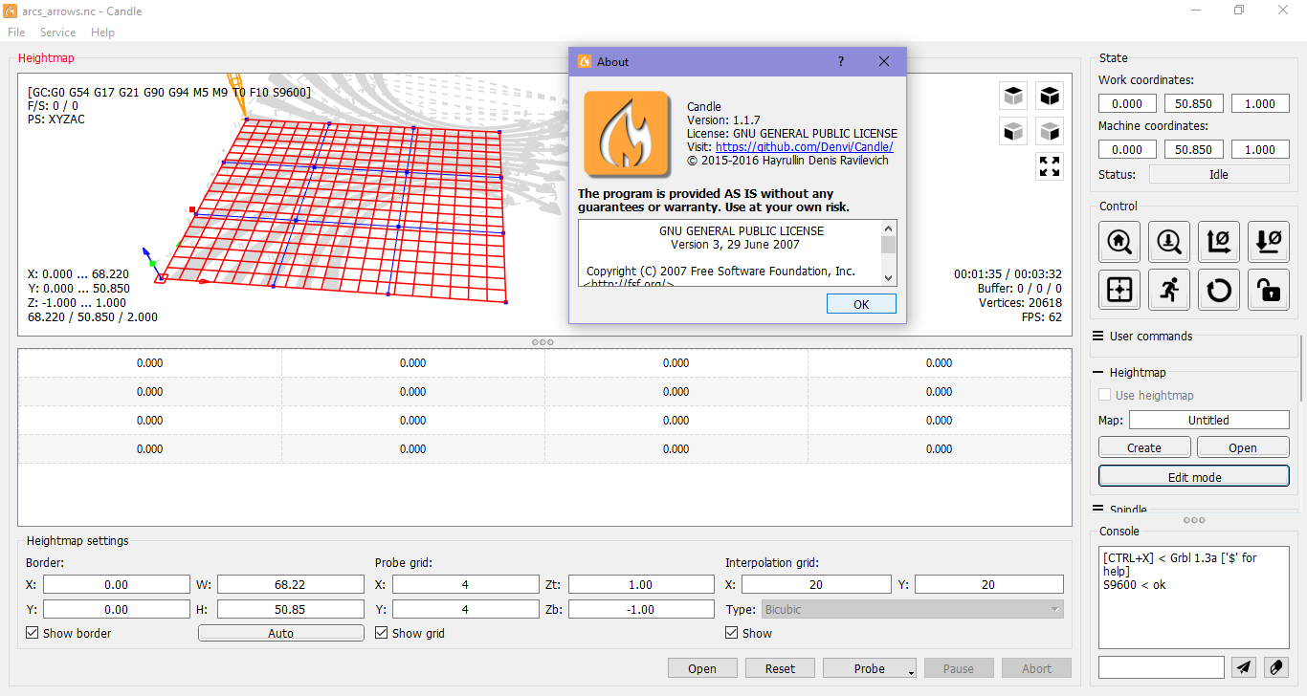Unlock Grbl using the padlock icon
Viewport: 1307px width, 696px height.
click(1268, 290)
